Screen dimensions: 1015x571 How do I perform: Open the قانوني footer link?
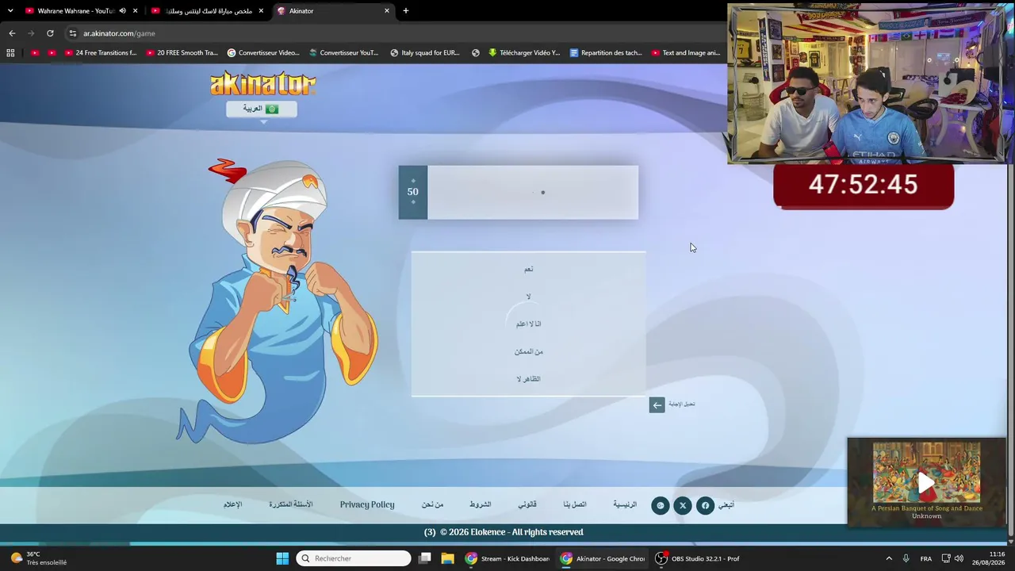coord(527,504)
